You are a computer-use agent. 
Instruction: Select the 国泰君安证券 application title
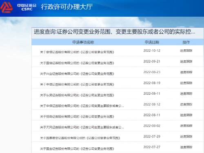[80, 138]
